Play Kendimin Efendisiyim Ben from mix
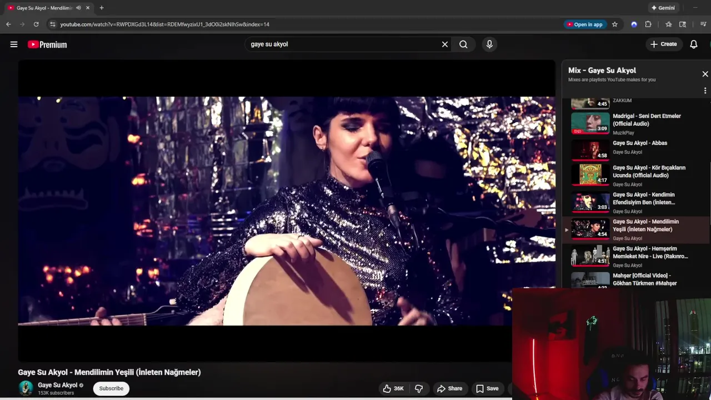Screen dimensions: 711x400 [644, 199]
